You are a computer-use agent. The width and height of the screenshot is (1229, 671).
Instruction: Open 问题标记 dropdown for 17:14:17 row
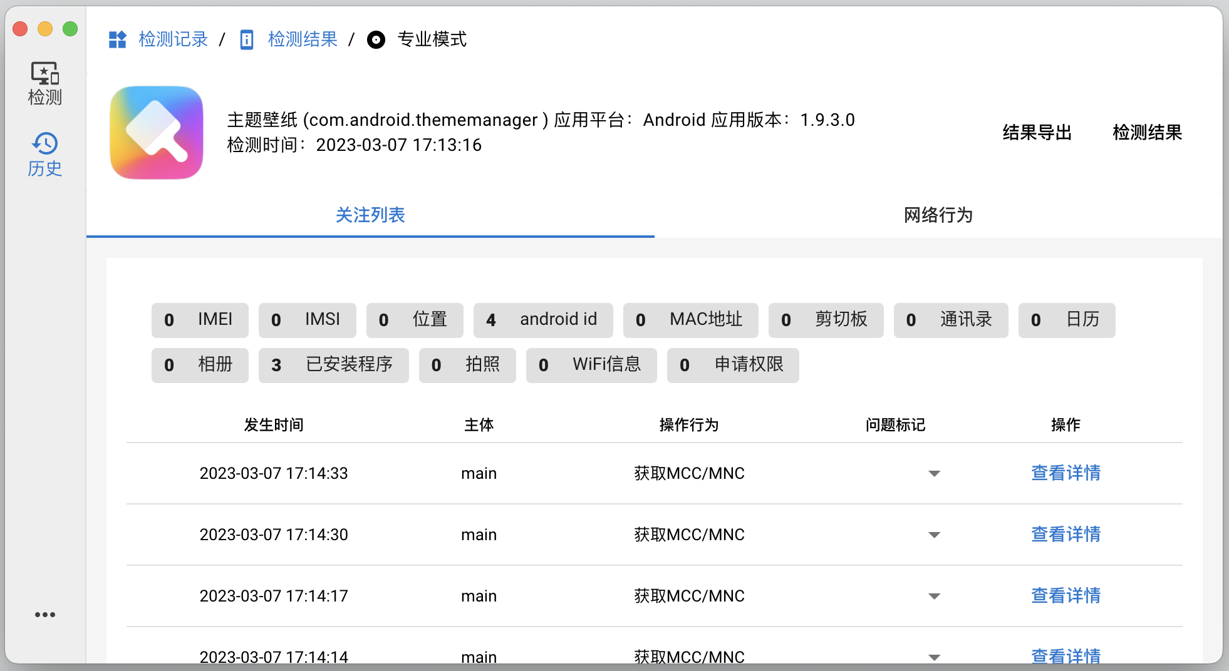(x=935, y=597)
